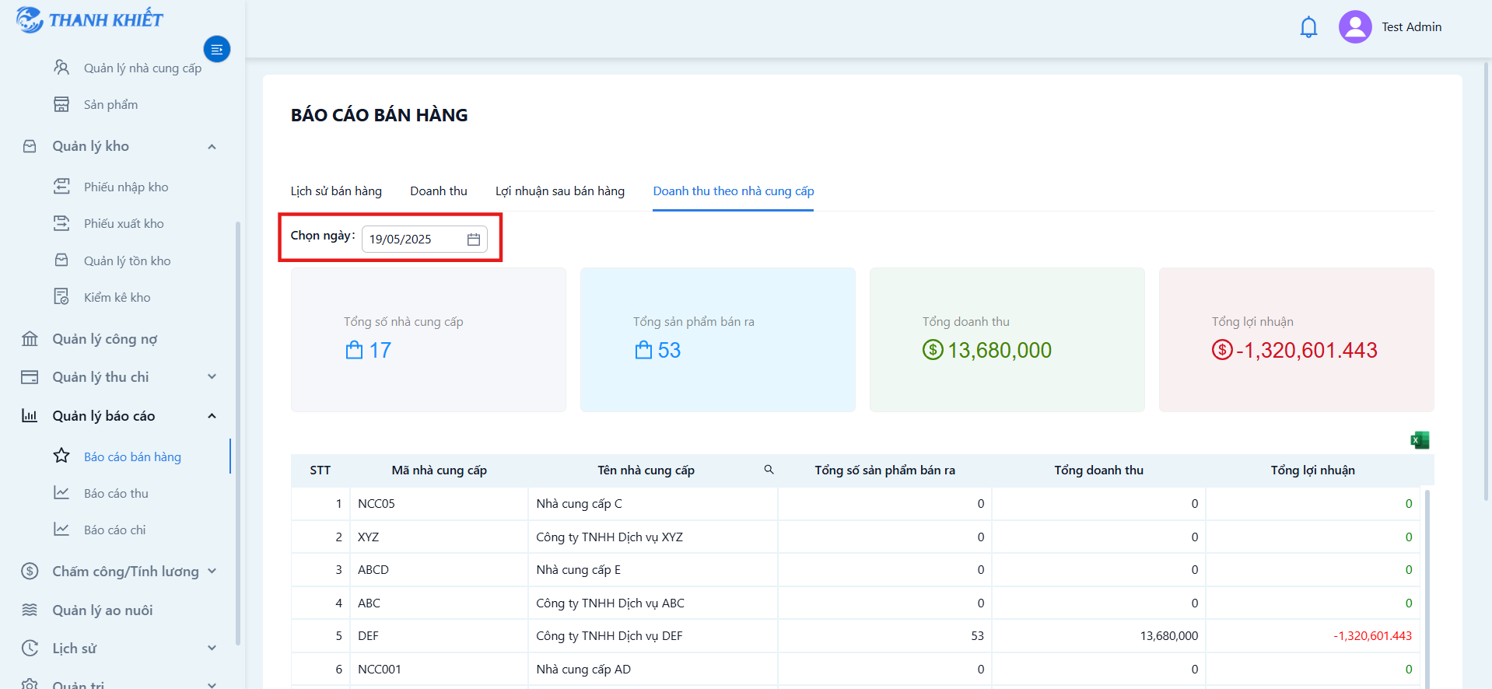Click the Test Admin avatar icon
This screenshot has width=1492, height=689.
click(x=1354, y=27)
